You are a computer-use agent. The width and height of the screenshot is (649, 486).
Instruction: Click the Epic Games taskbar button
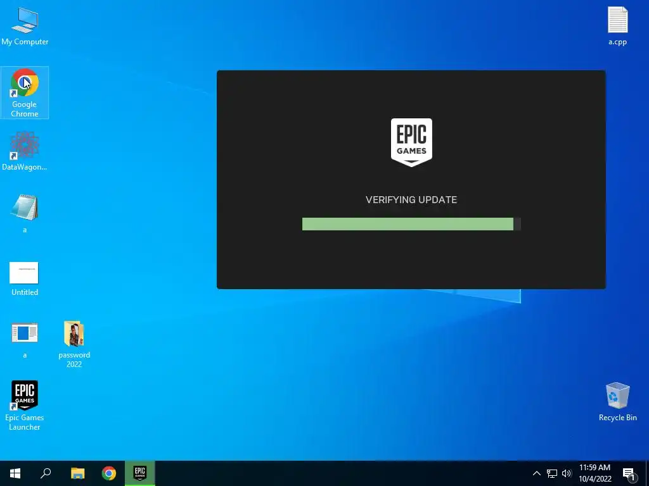click(140, 473)
